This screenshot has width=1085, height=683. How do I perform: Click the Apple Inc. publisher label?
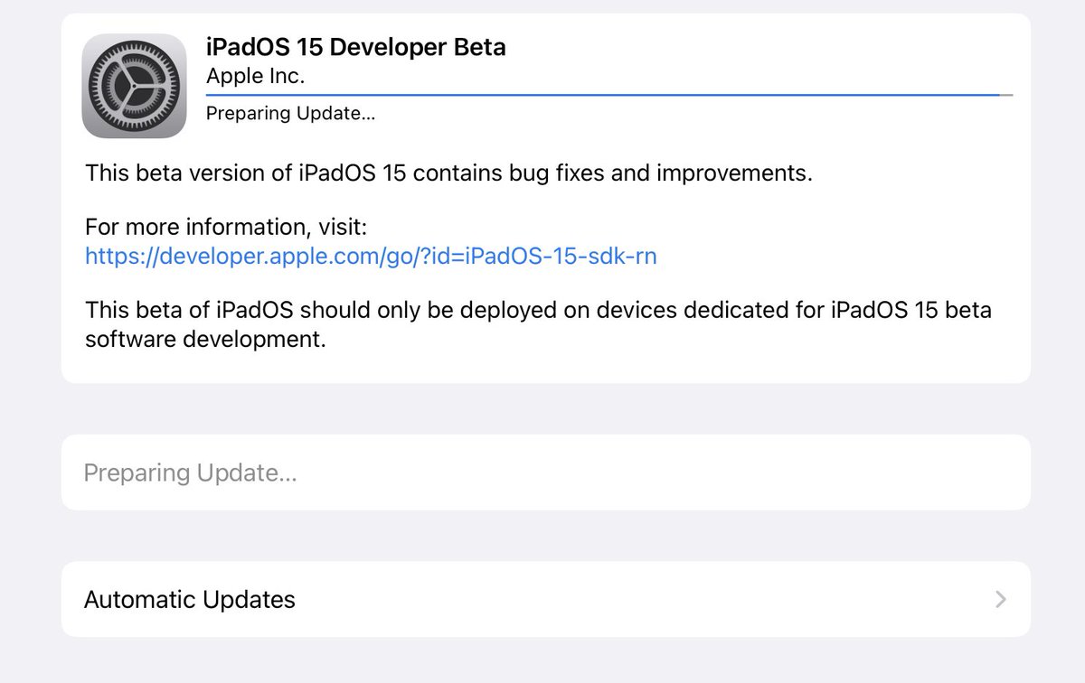256,76
